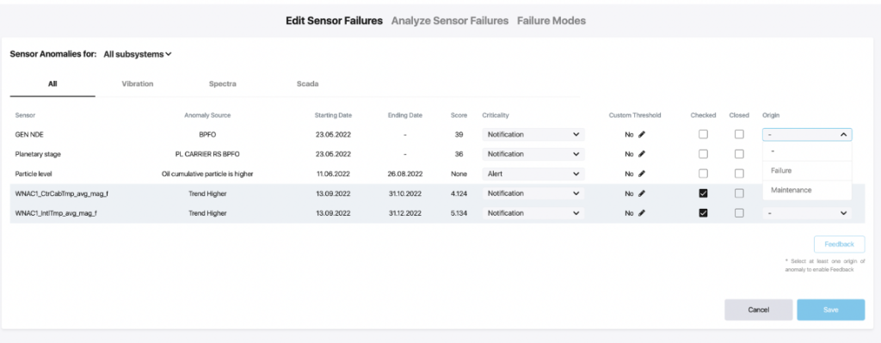Edit custom threshold for Particle level

[642, 174]
